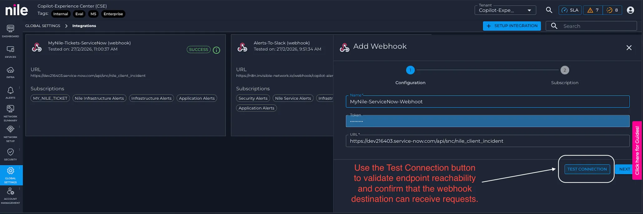Click the MyNile-Tickets-ServiceNow webhook title
This screenshot has width=643, height=214.
(90, 43)
